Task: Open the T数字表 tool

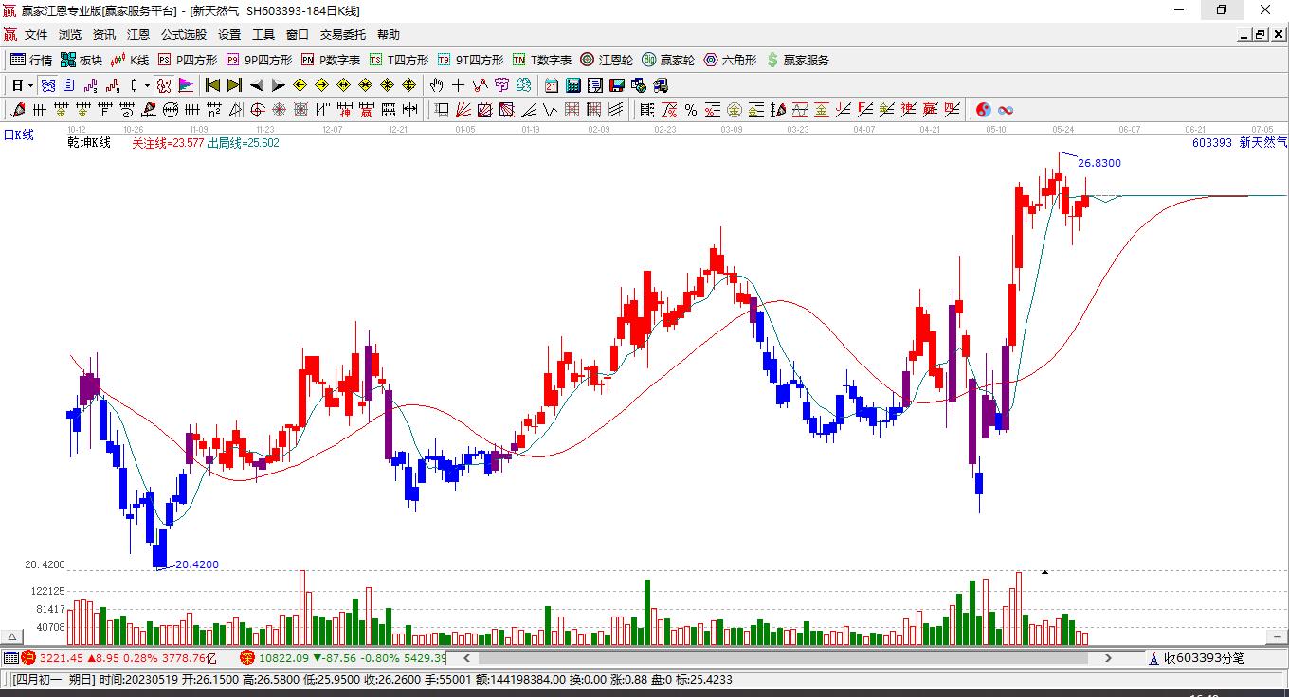Action: pos(542,60)
